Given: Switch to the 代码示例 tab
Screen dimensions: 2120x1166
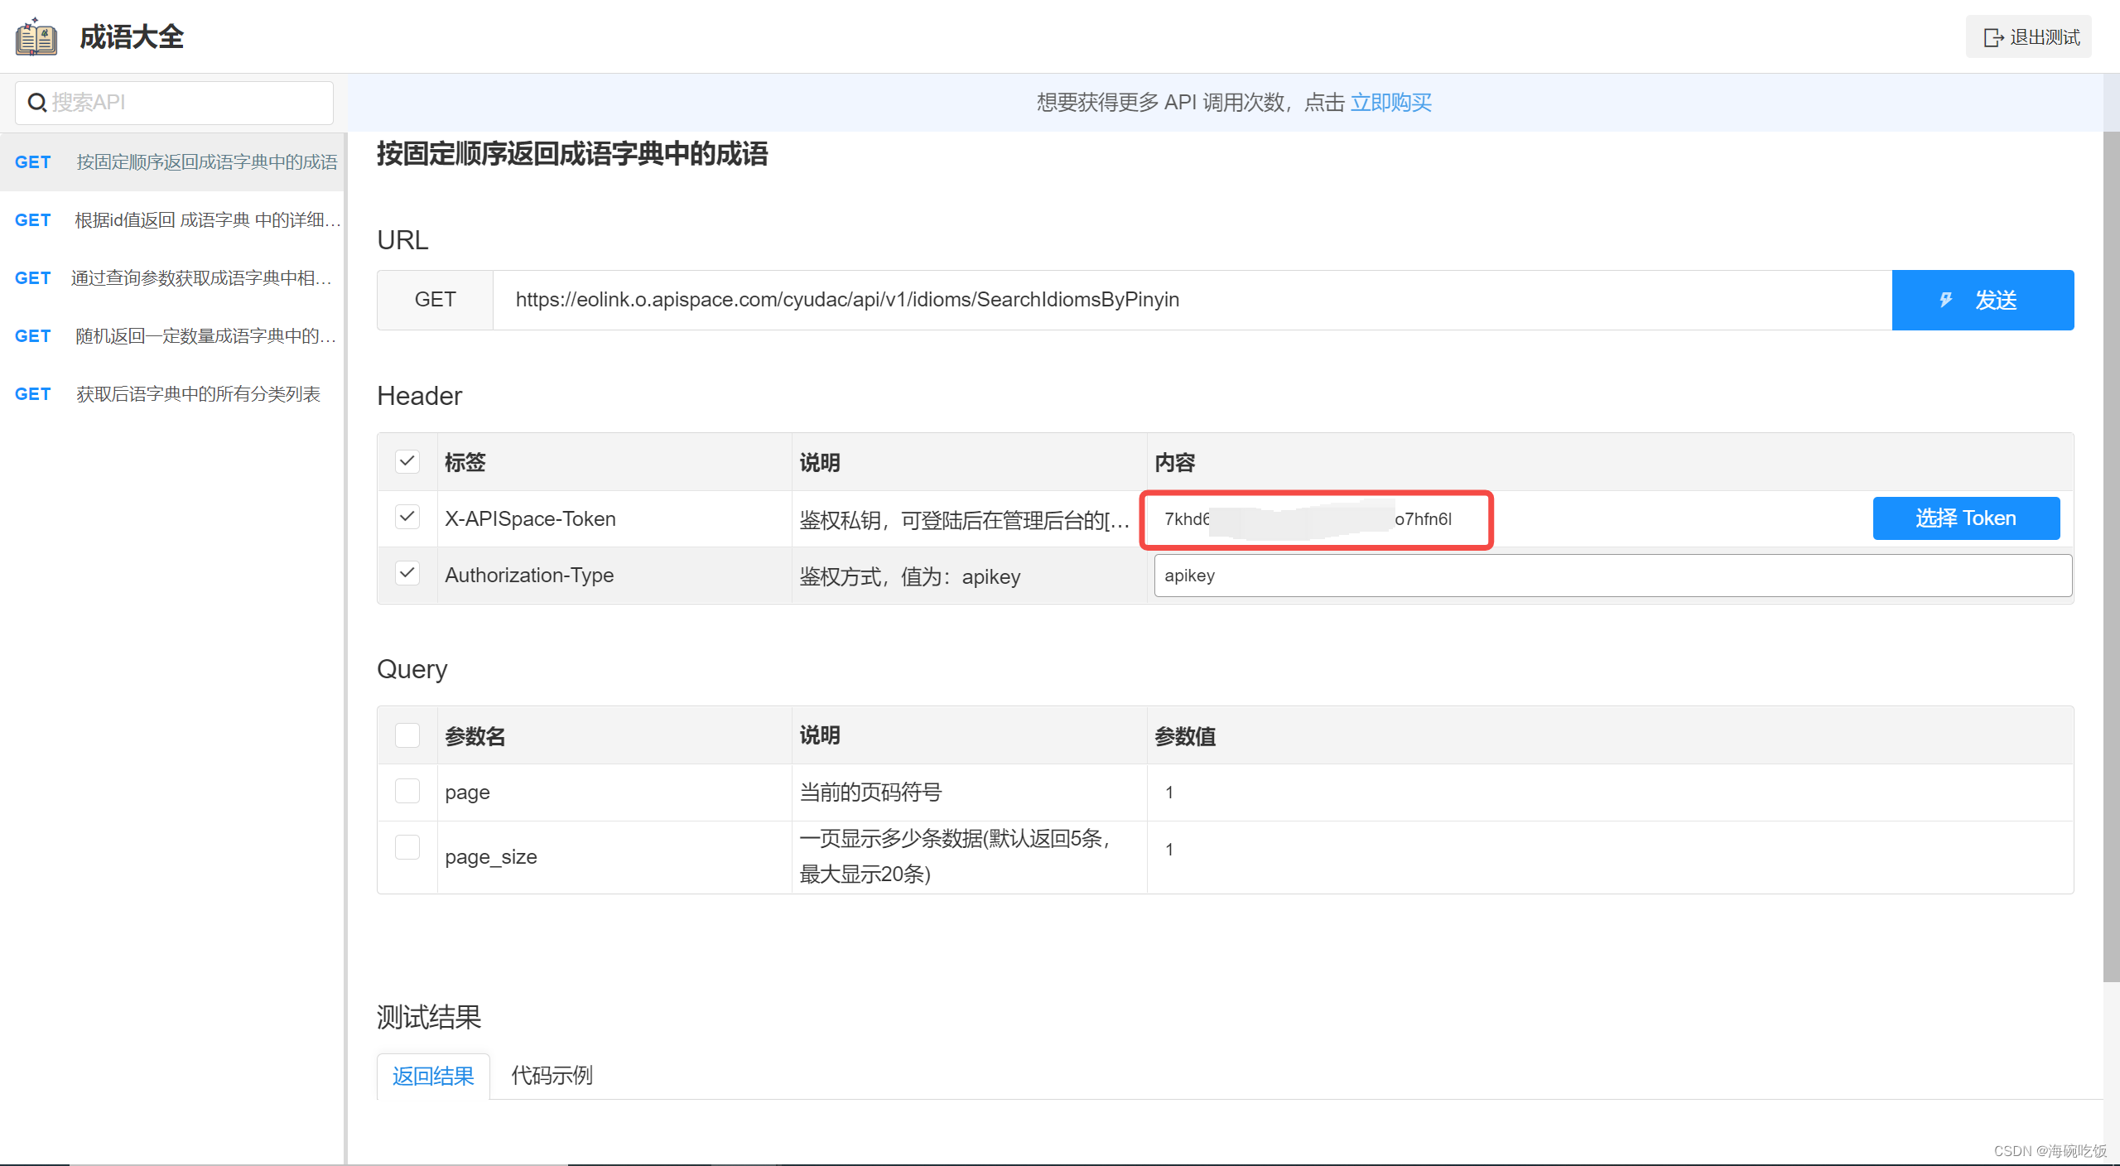Looking at the screenshot, I should [x=552, y=1076].
